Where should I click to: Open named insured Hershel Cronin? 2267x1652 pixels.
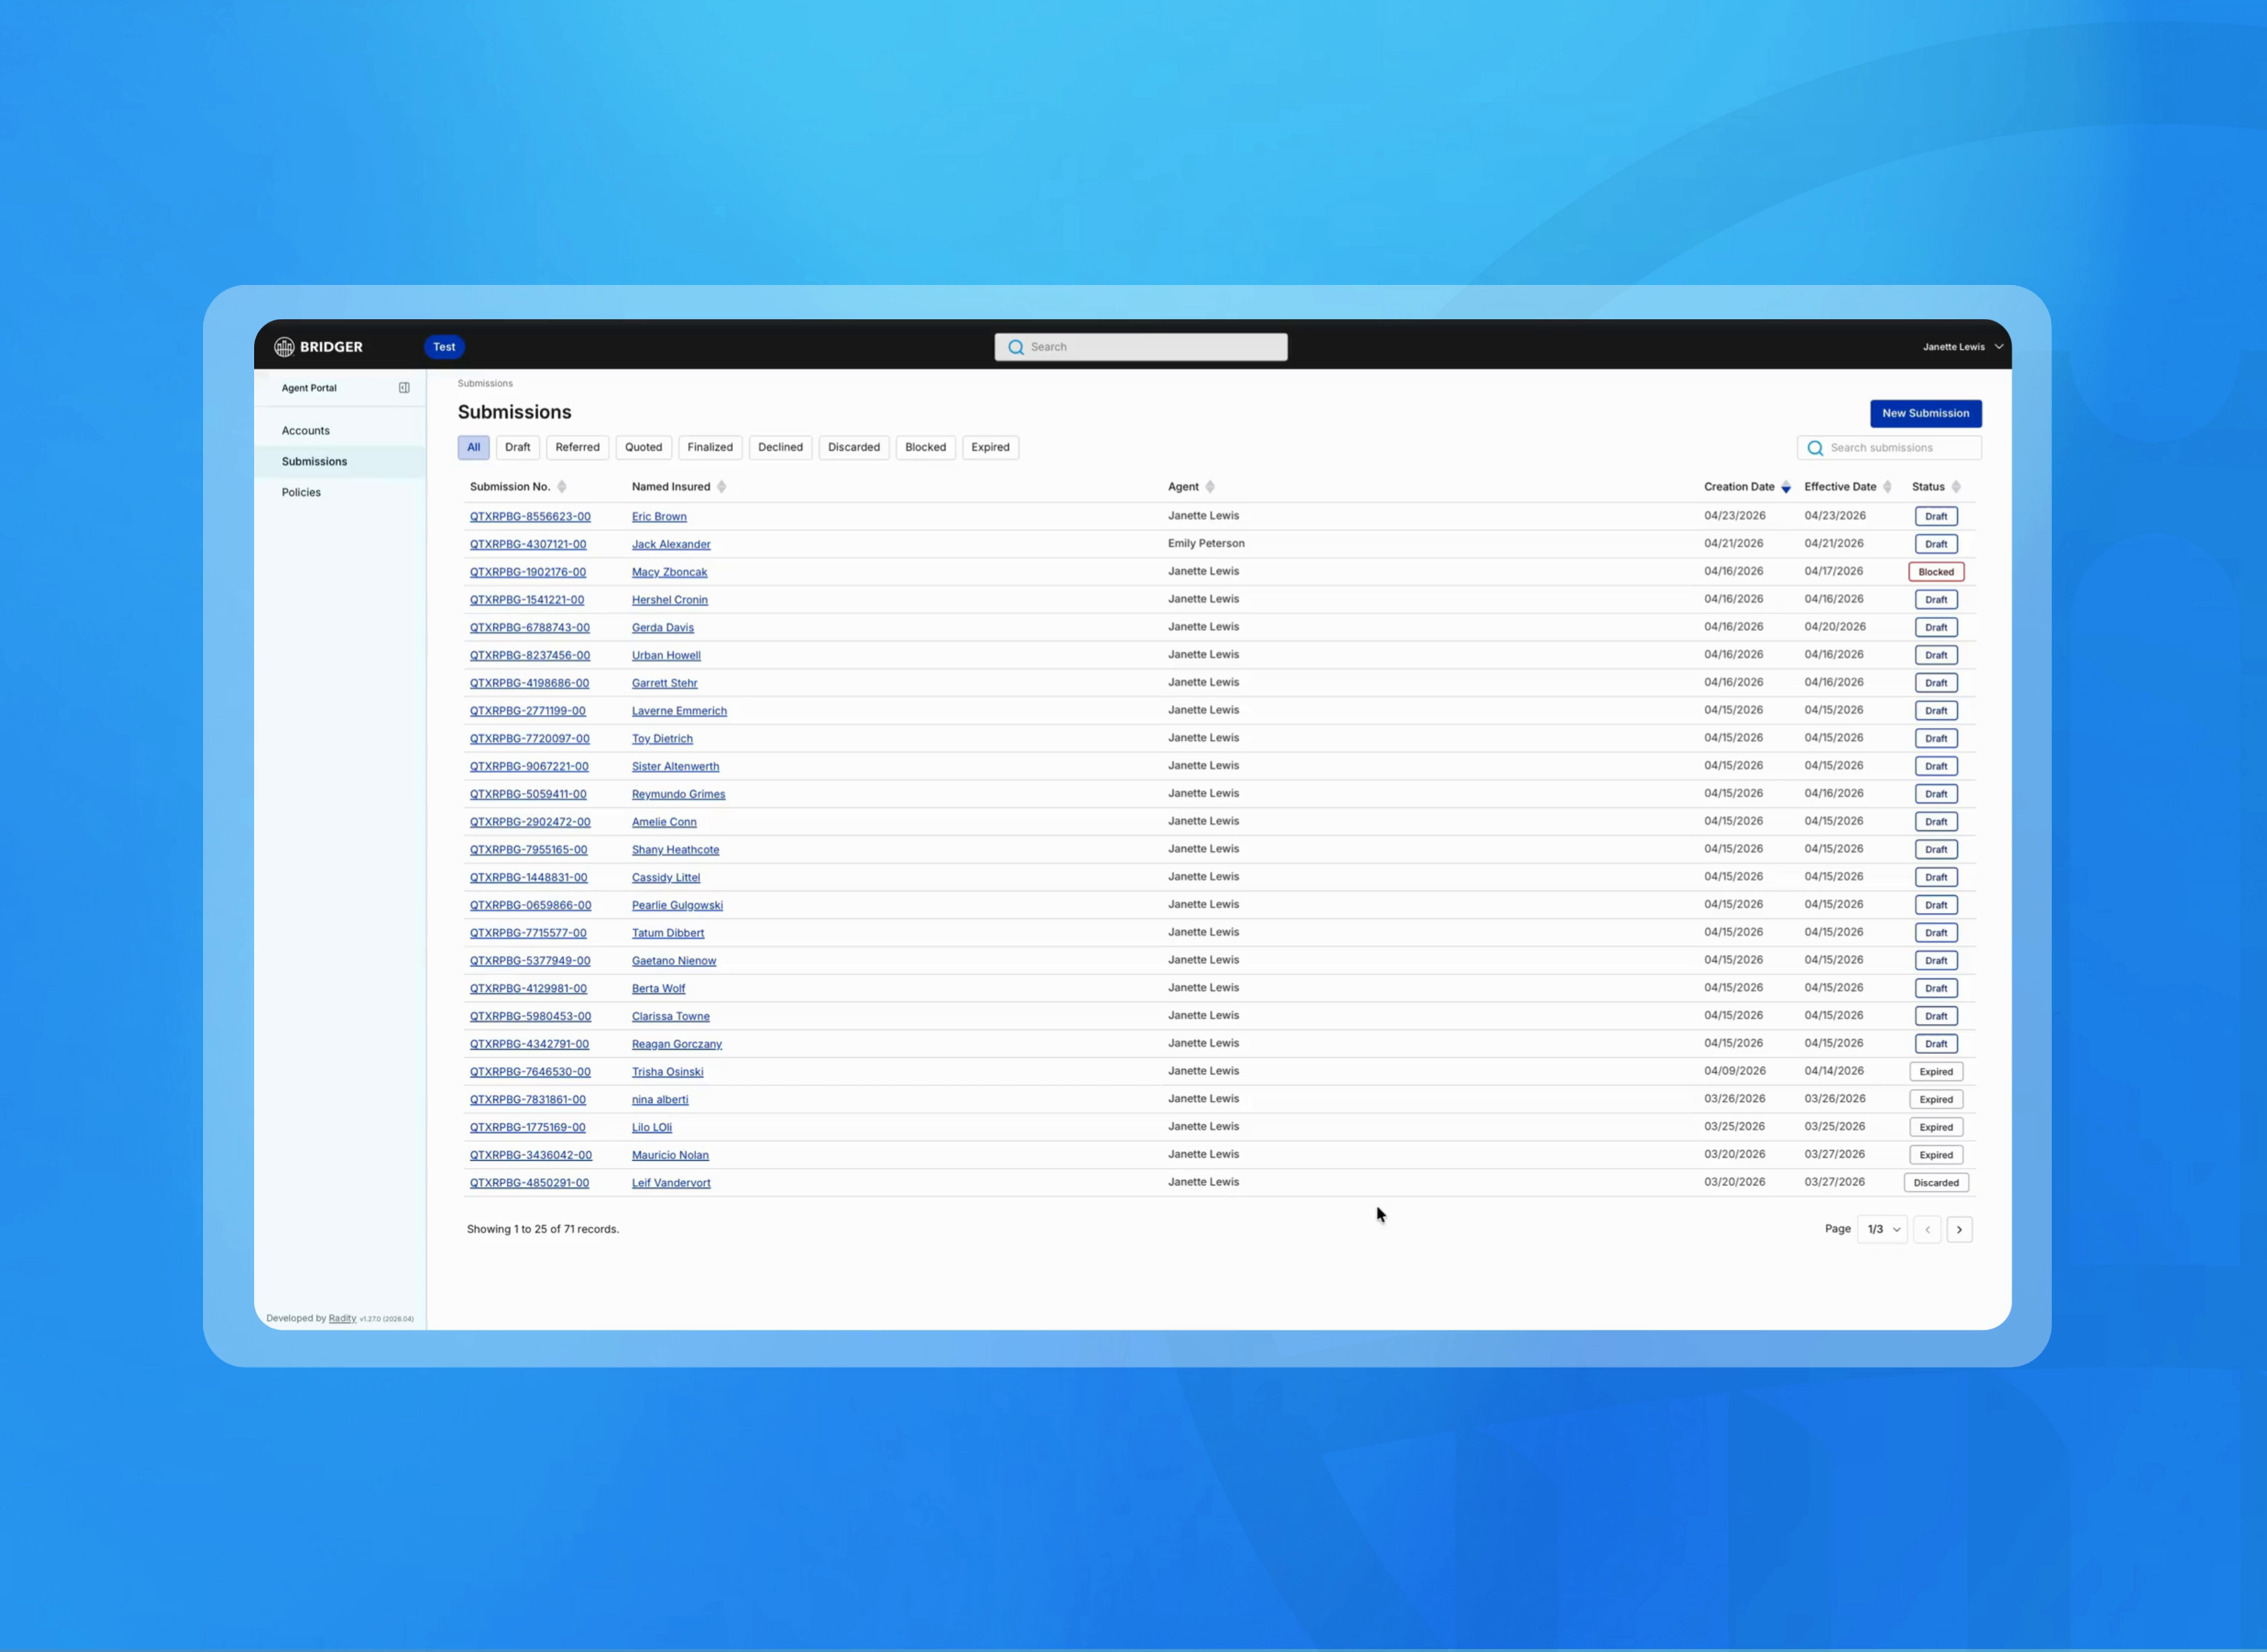[x=670, y=600]
